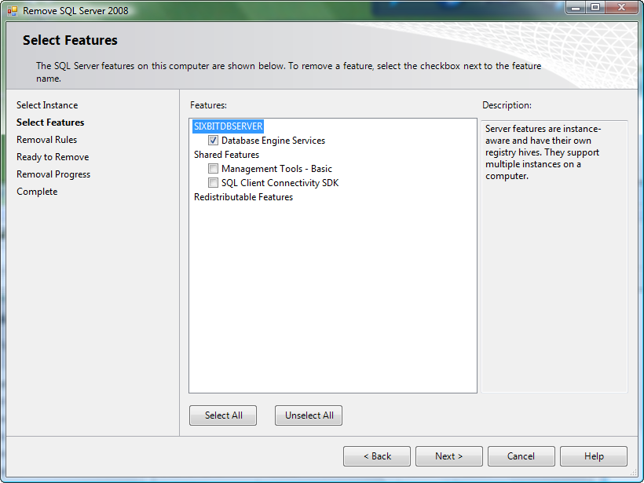Uncheck Database Engine Services
This screenshot has height=483, width=644.
(x=213, y=141)
